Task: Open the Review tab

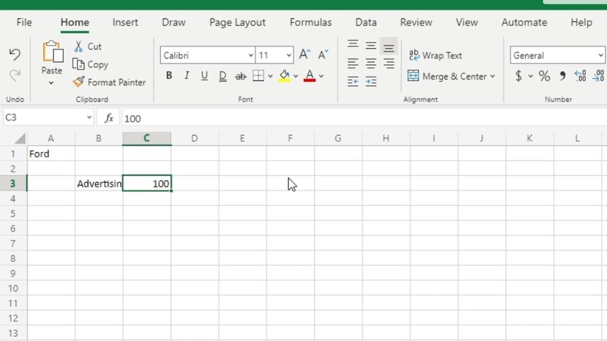Action: tap(416, 22)
